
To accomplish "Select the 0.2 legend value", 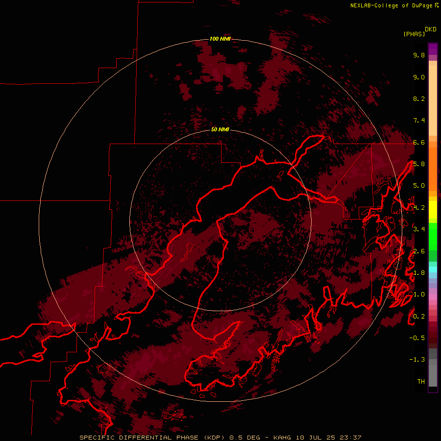I will point(419,317).
